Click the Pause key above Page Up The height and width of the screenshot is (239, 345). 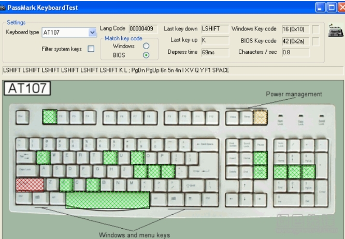tap(260, 145)
